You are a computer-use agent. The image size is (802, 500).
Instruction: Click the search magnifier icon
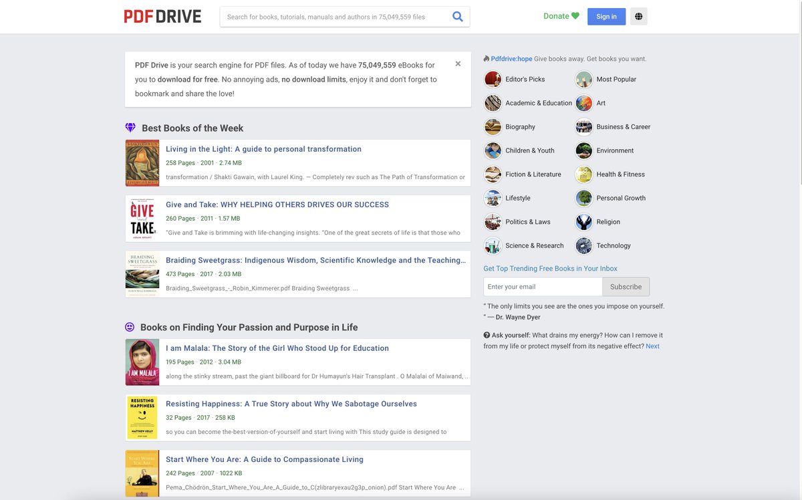click(458, 17)
